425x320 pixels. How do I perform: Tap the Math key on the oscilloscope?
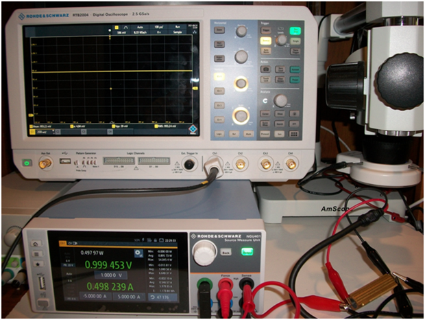pyautogui.click(x=248, y=134)
